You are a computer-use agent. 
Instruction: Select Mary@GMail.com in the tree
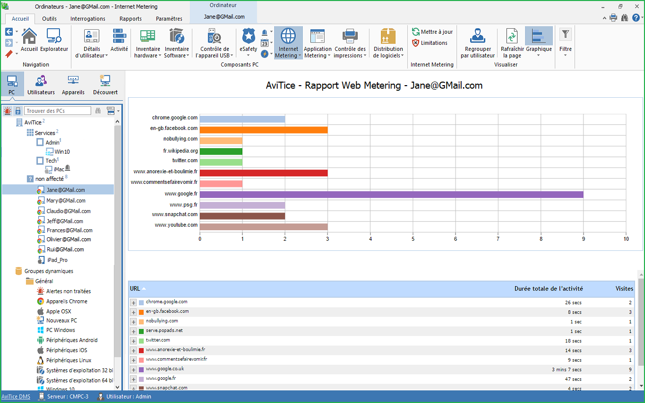pos(66,200)
